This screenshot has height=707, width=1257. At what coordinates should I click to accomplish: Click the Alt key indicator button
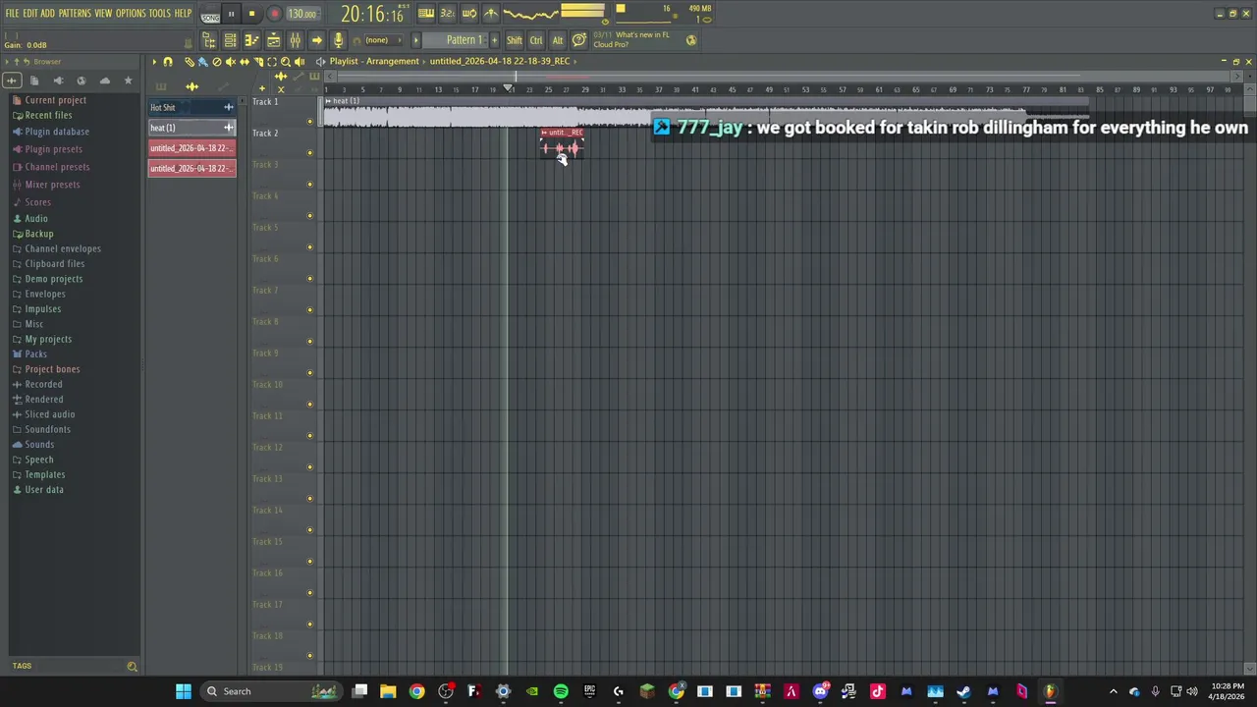[558, 40]
